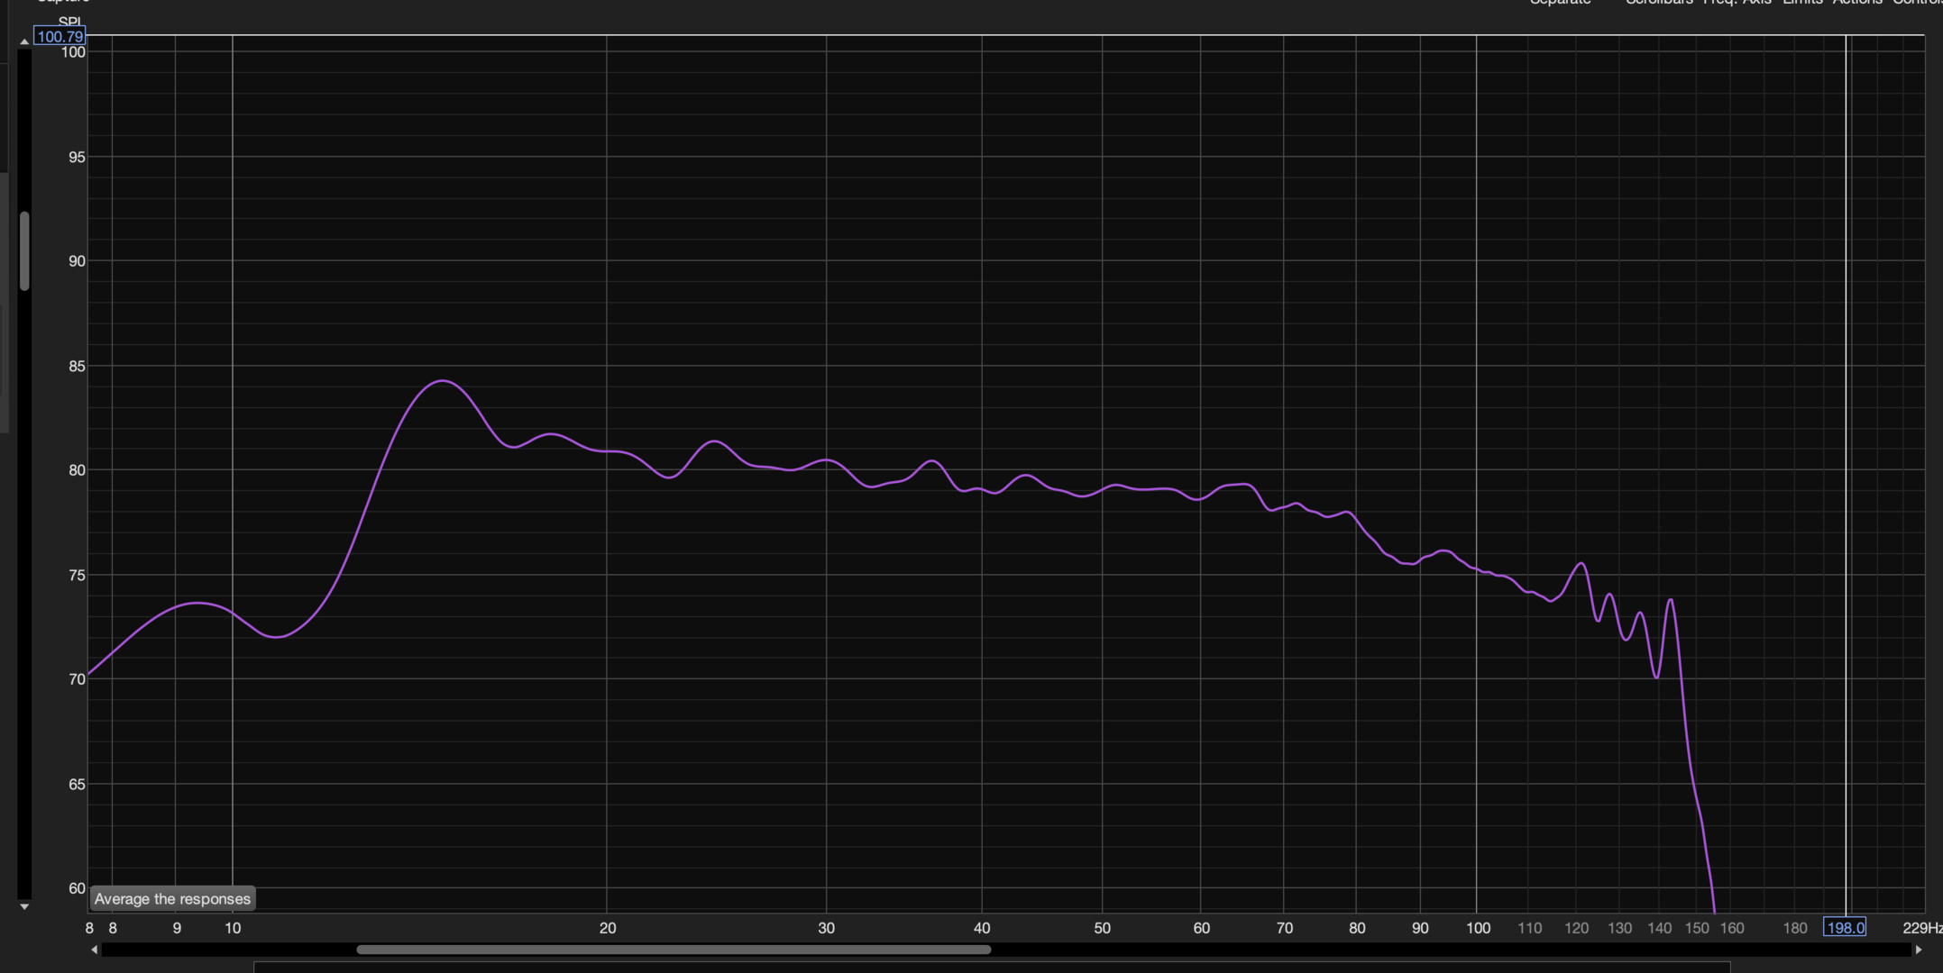The width and height of the screenshot is (1943, 973).
Task: Click the 60 dB SPL axis label
Action: pyautogui.click(x=77, y=888)
